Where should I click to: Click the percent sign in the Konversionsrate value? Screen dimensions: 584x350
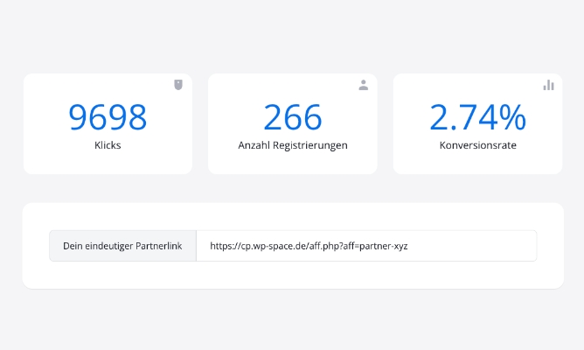coord(512,118)
